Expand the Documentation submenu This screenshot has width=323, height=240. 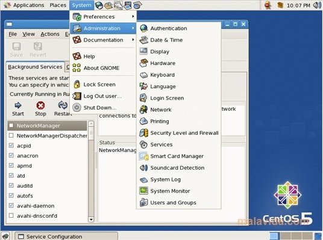coord(103,40)
